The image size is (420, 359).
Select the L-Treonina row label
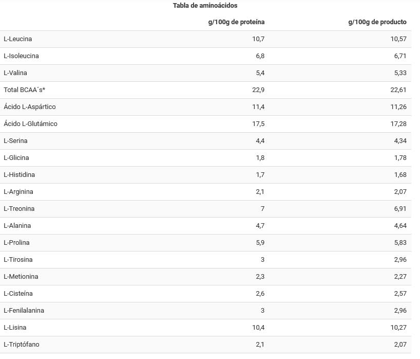pos(19,209)
